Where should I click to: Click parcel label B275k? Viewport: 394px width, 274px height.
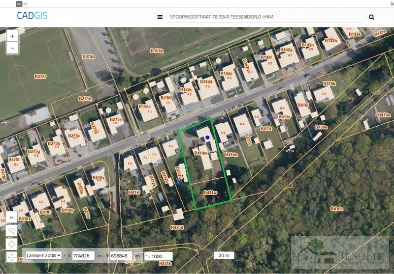tap(85, 99)
